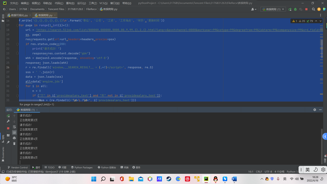Open the Windows Start menu on the taskbar
Image resolution: width=327 pixels, height=184 pixels.
coord(94,179)
